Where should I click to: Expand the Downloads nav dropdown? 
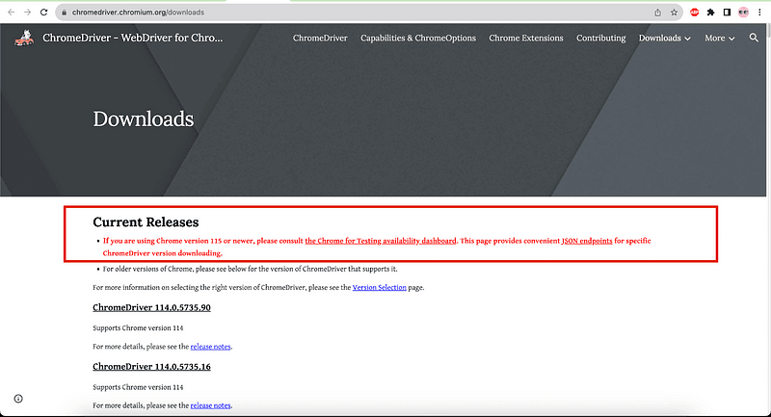click(664, 38)
